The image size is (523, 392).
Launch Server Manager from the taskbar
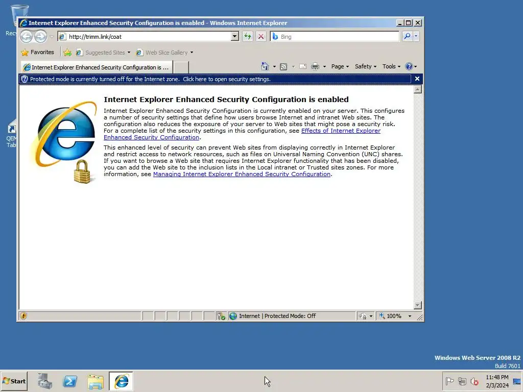click(44, 381)
